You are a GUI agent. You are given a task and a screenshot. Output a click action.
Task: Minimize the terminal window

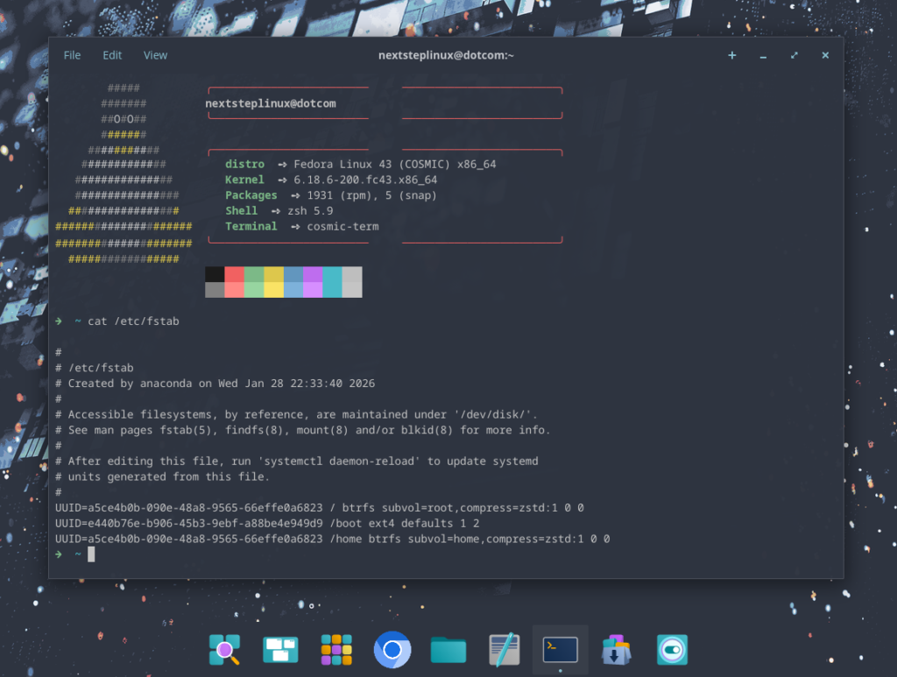[763, 55]
